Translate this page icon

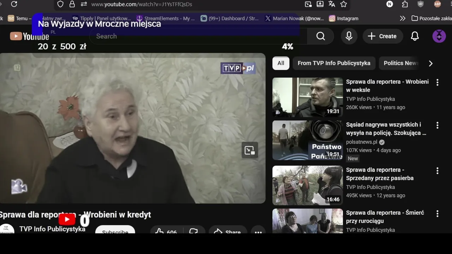pyautogui.click(x=332, y=4)
